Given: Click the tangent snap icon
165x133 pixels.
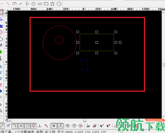Looking at the screenshot, I should (x=46, y=126).
